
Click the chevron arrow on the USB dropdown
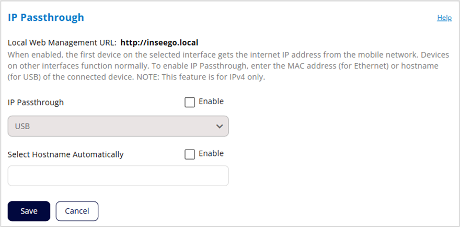point(220,127)
